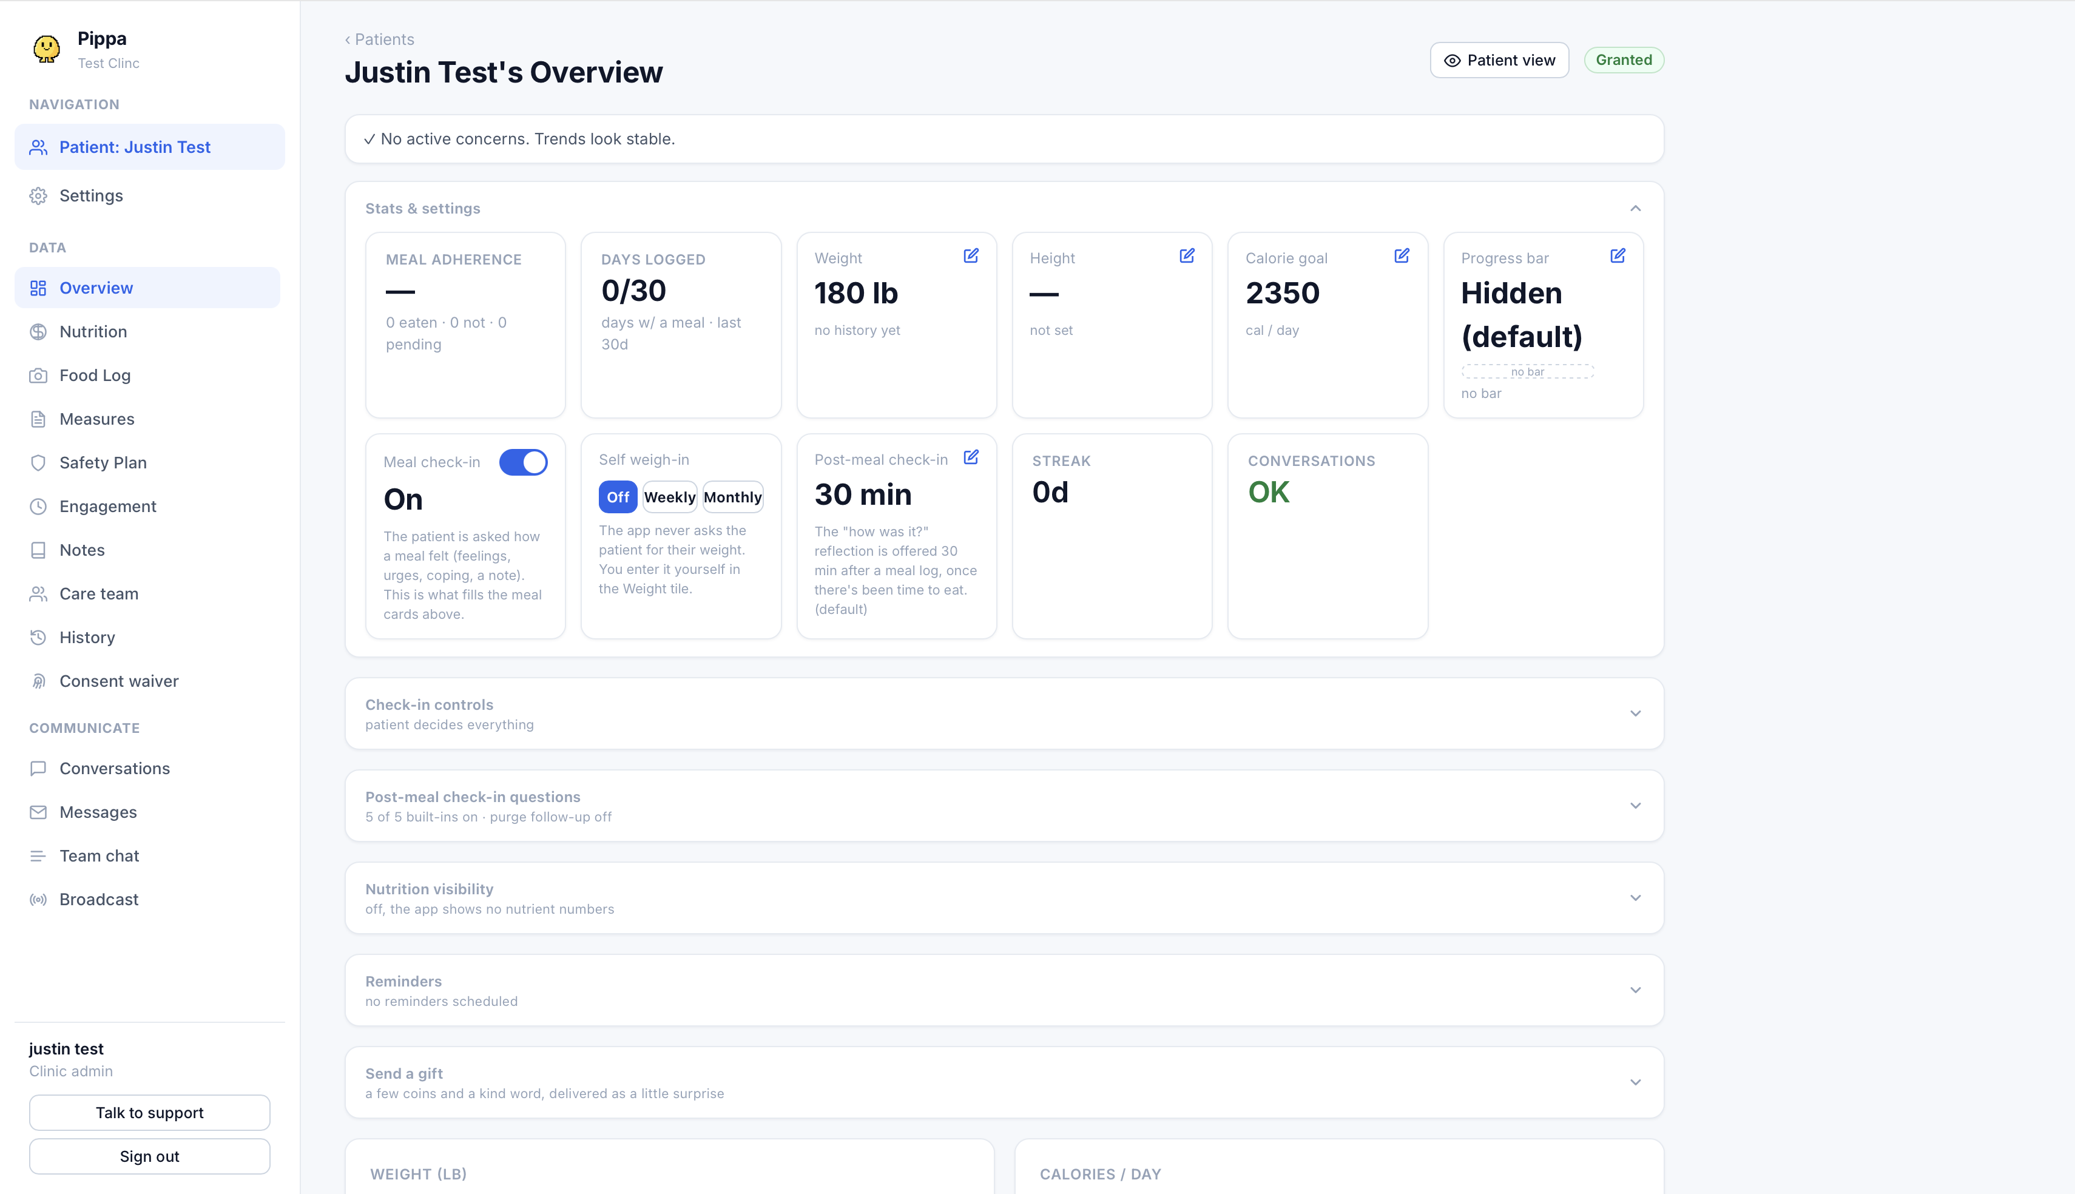Click the 'No active concerns' status banner
The width and height of the screenshot is (2075, 1194).
tap(1004, 140)
